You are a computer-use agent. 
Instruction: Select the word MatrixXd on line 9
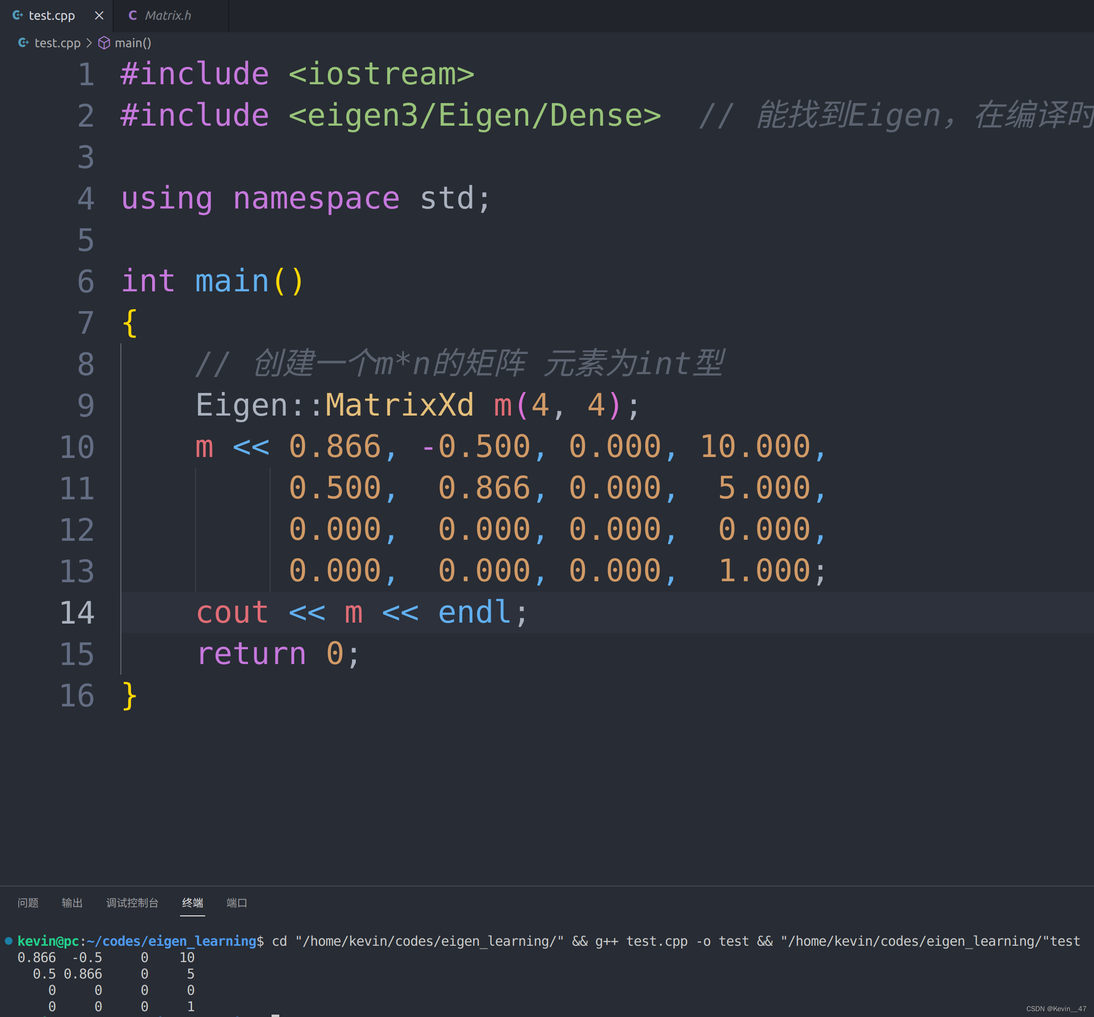(400, 405)
